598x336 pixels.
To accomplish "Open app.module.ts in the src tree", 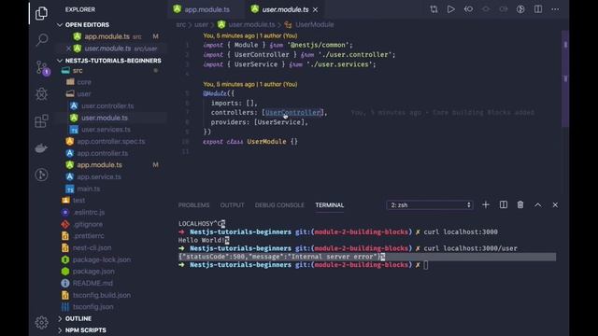I will tap(99, 165).
